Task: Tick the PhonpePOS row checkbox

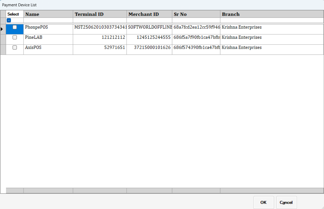Action: 15,27
